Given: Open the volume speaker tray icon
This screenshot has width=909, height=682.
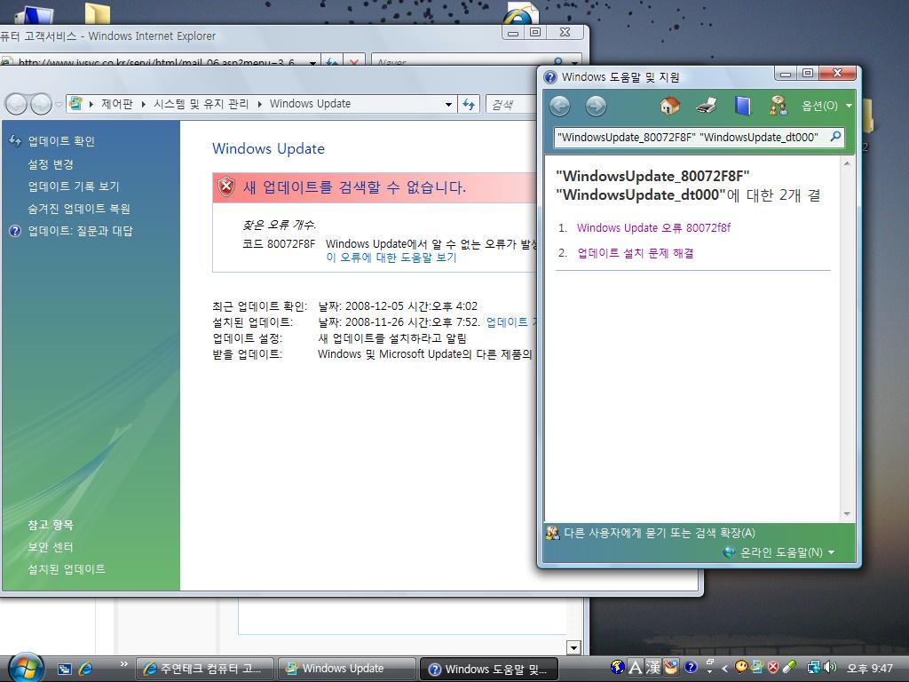Looking at the screenshot, I should coord(830,668).
